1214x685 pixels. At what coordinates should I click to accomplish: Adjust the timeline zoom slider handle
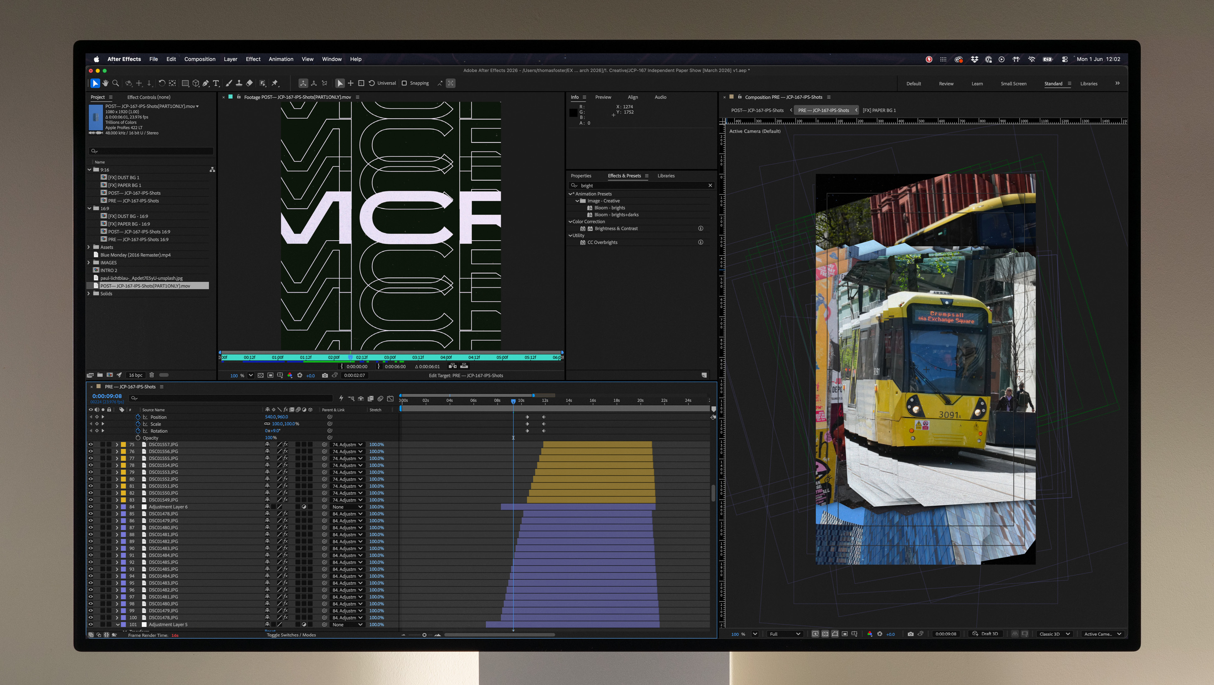pos(424,635)
